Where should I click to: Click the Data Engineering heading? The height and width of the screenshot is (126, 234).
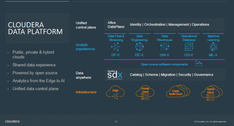(x=140, y=38)
